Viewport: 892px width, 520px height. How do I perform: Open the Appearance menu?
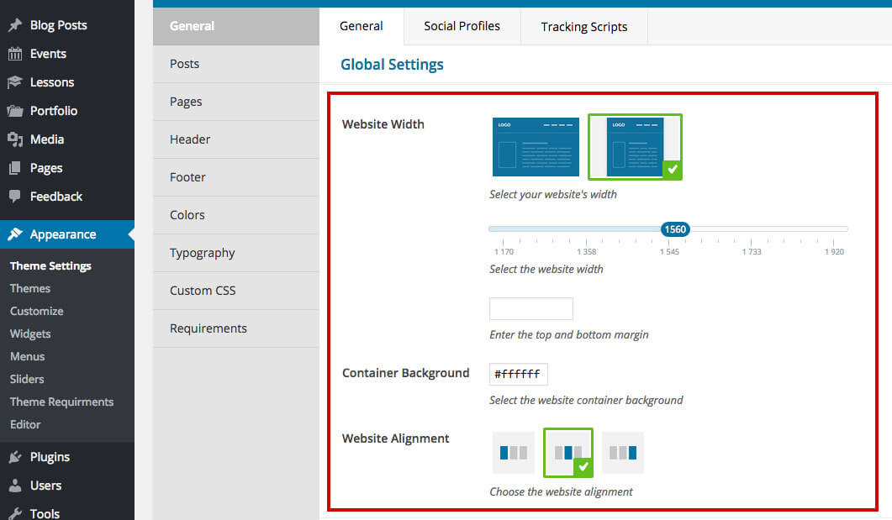pos(67,234)
